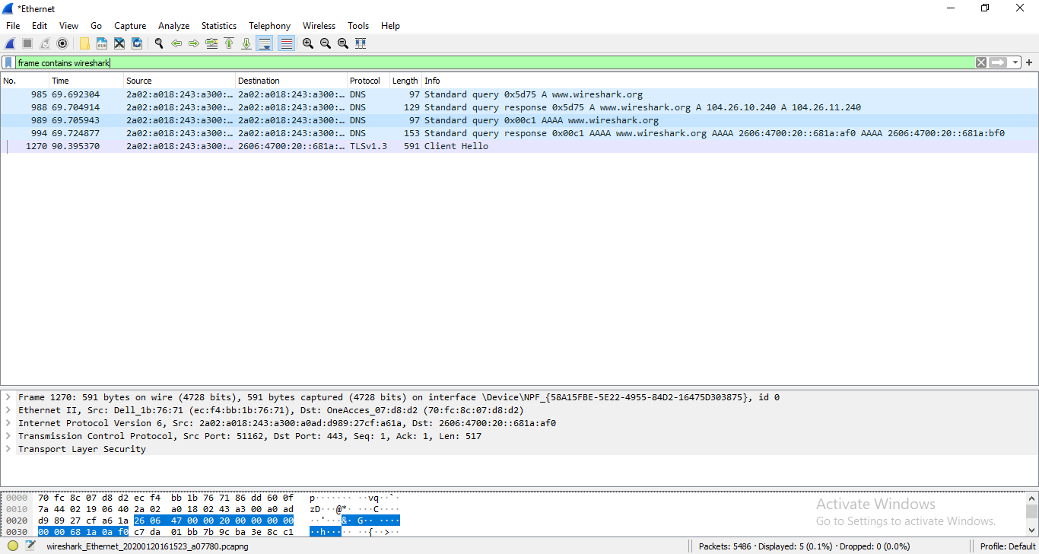The image size is (1039, 554).
Task: Toggle packet colorization rules
Action: click(286, 43)
